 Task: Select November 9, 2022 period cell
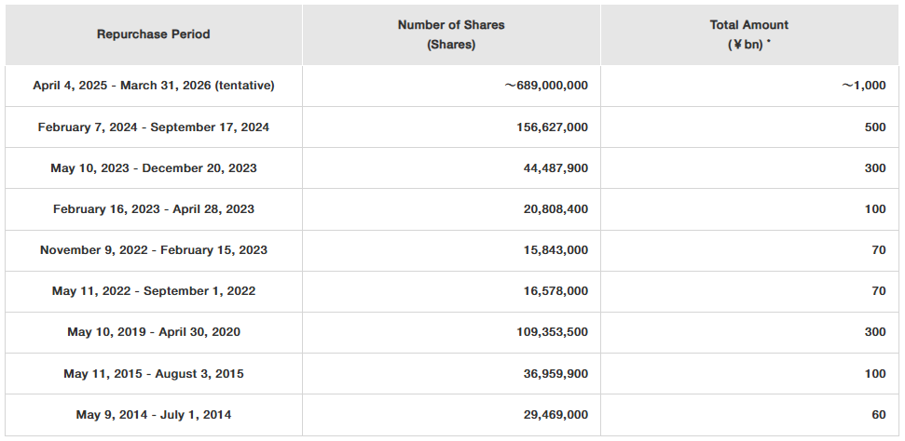(x=154, y=250)
